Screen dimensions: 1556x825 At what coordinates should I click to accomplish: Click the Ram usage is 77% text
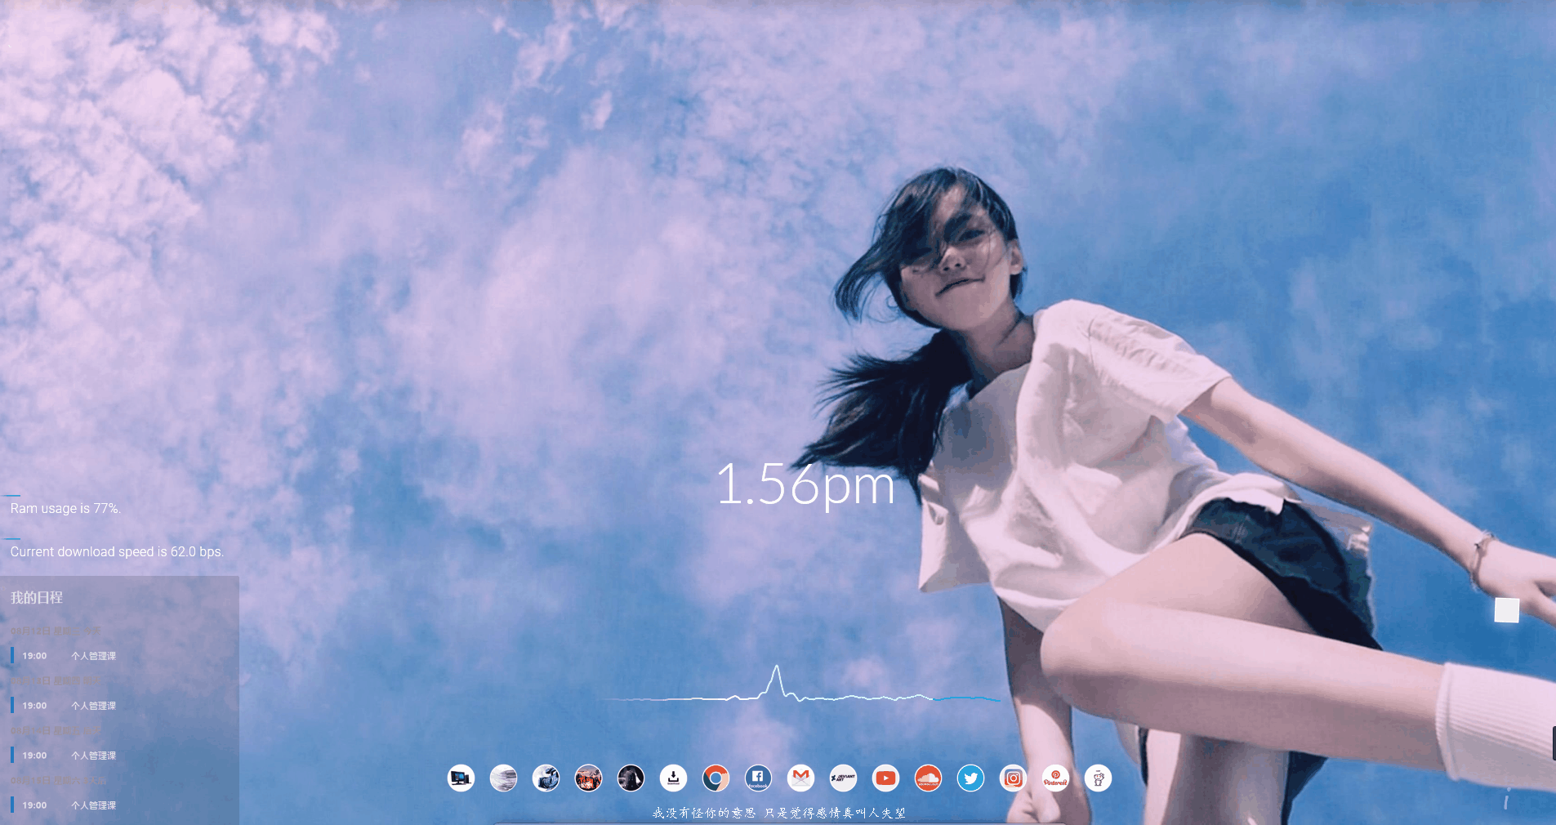pyautogui.click(x=65, y=508)
